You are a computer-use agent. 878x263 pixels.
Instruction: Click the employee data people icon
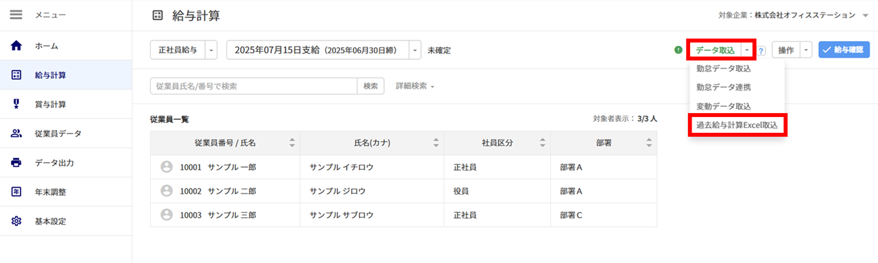17,134
